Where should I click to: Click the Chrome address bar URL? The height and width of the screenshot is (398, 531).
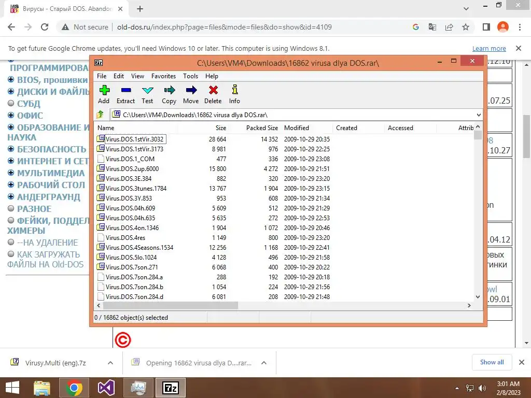[x=224, y=27]
